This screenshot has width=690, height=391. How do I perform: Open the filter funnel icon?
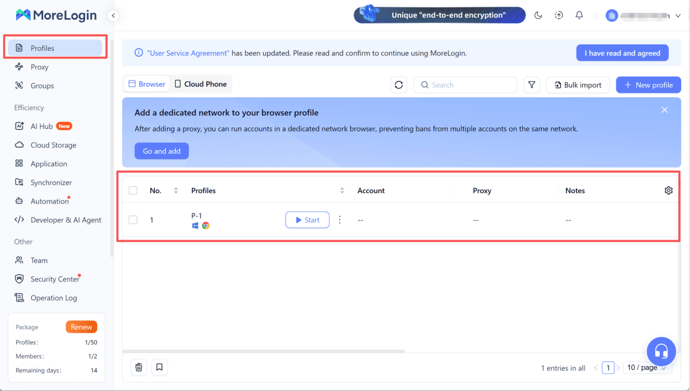pos(532,85)
